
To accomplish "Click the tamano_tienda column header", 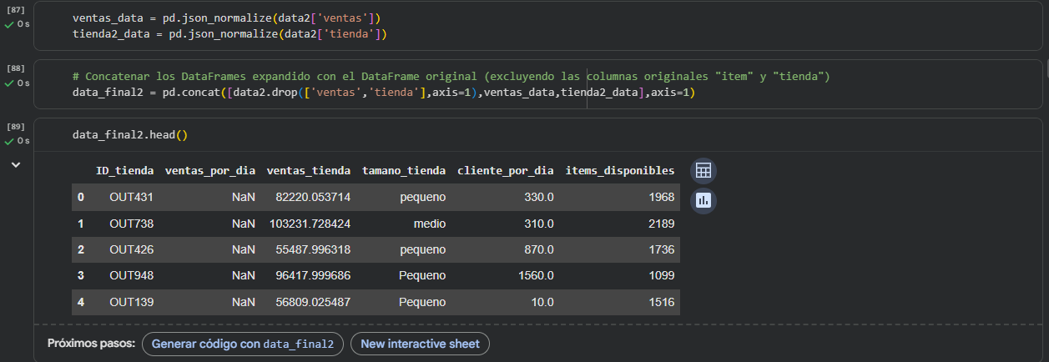I will tap(404, 170).
